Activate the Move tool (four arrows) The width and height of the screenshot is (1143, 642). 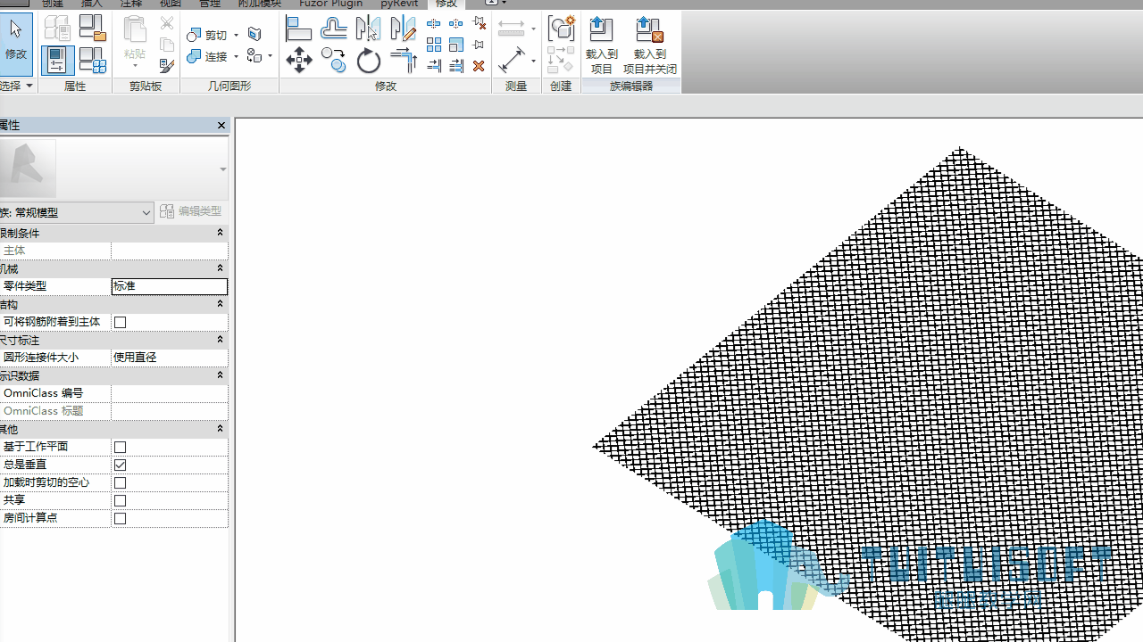click(x=298, y=61)
